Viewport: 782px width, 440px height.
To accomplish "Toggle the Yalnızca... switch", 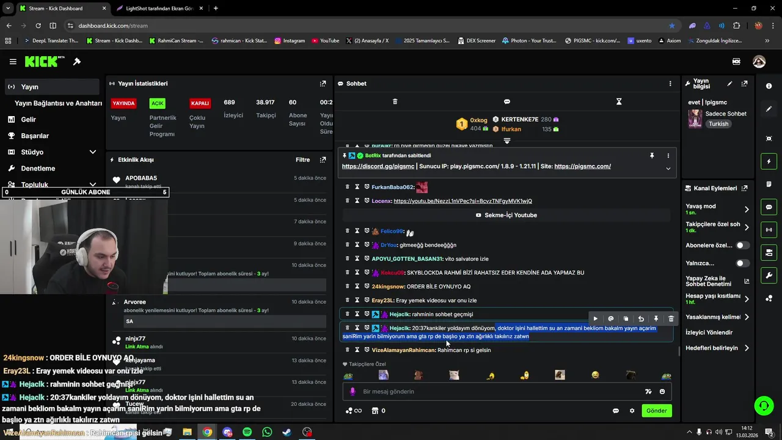I will 742,263.
